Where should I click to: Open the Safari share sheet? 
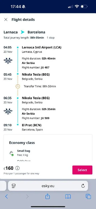(47, 196)
